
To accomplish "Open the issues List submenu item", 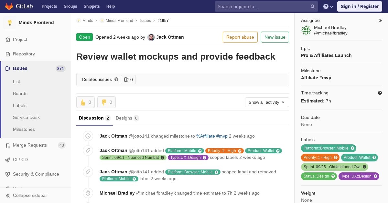I will pyautogui.click(x=16, y=82).
